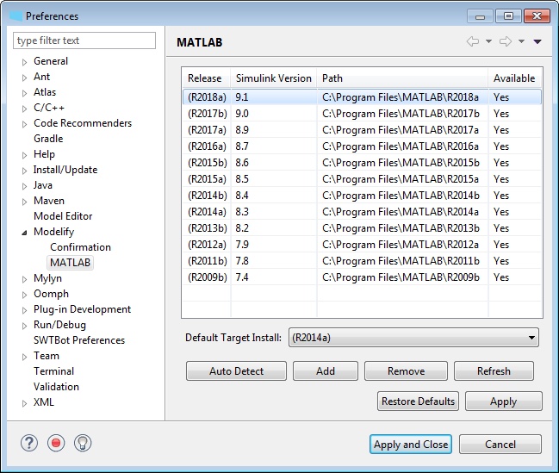Open the back history dropdown arrow
Image resolution: width=559 pixels, height=473 pixels.
pos(488,41)
